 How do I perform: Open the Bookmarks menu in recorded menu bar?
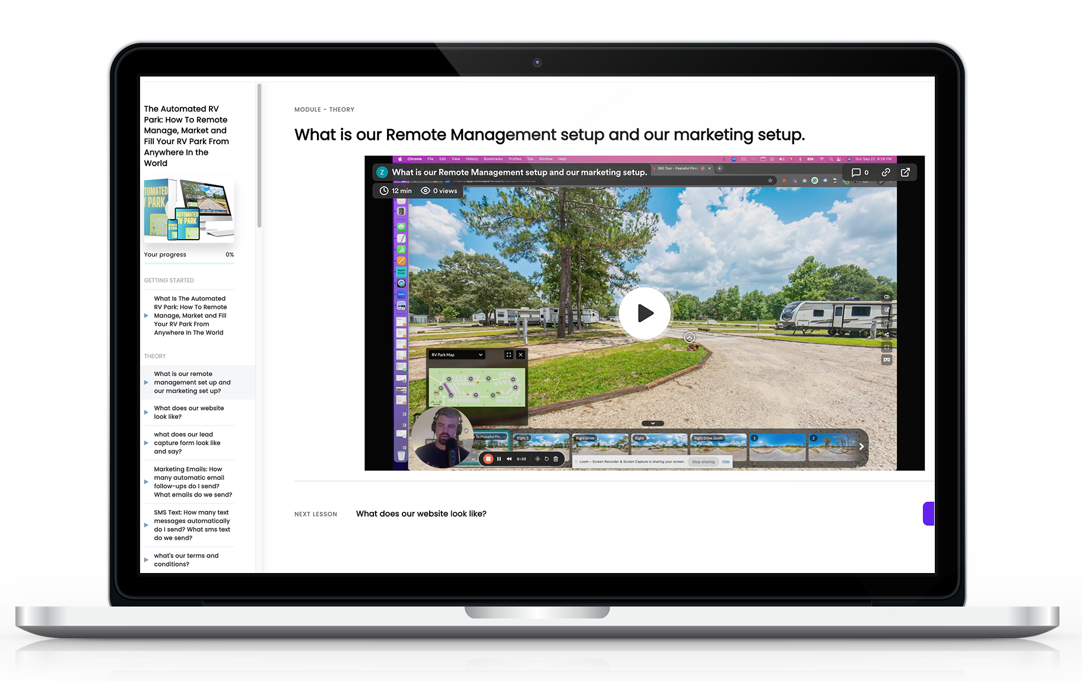[493, 159]
